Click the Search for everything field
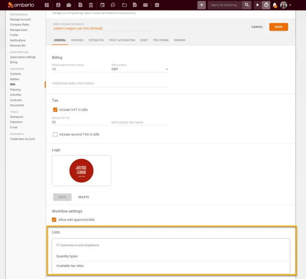The height and width of the screenshot is (279, 306). point(225,5)
